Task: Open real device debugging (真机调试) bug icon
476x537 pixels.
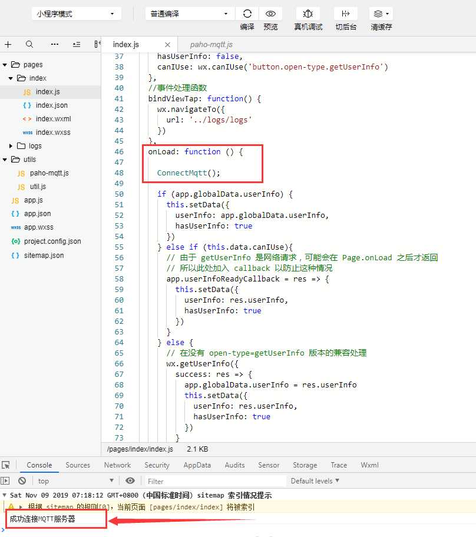Action: pyautogui.click(x=308, y=14)
